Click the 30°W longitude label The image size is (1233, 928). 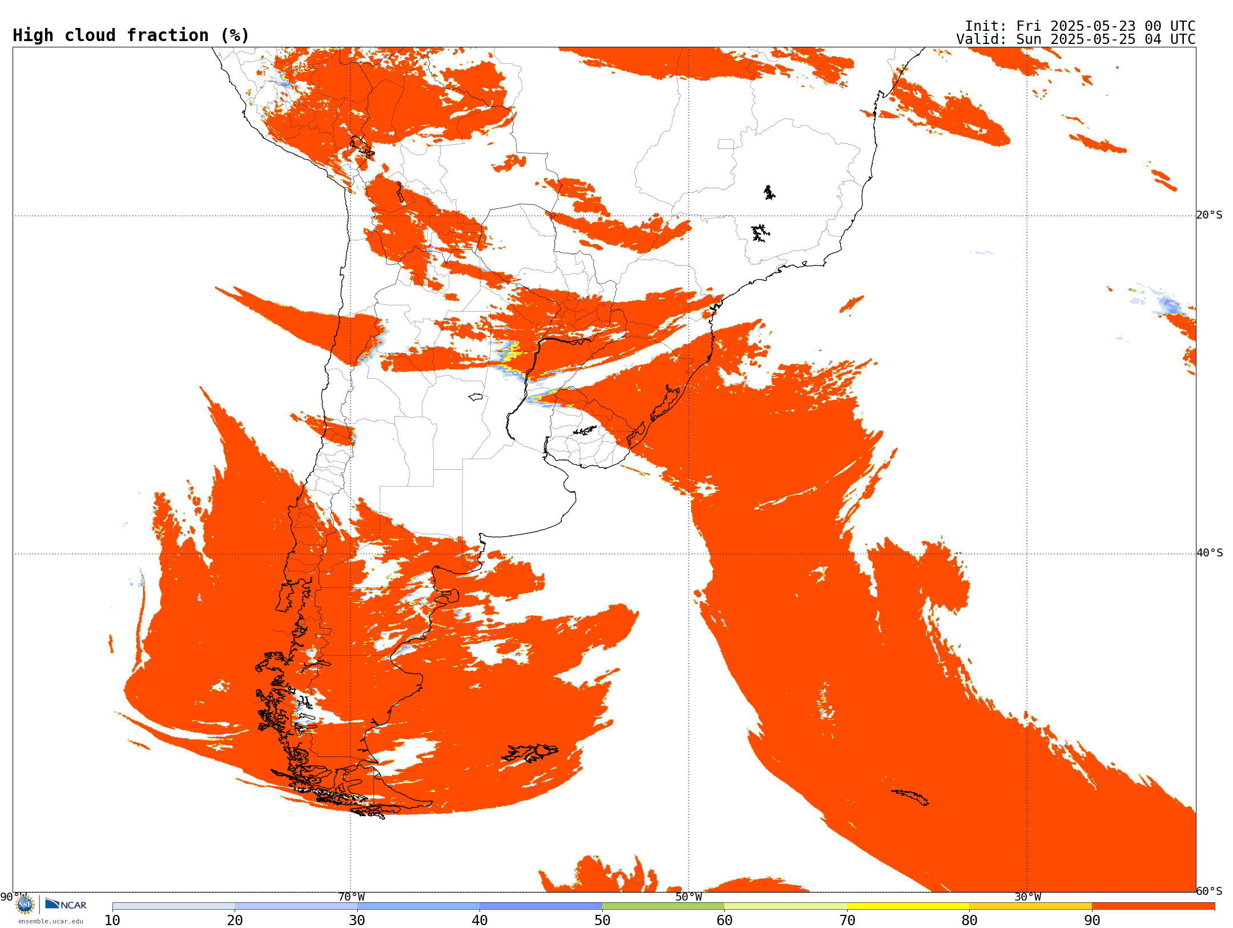tap(1027, 897)
